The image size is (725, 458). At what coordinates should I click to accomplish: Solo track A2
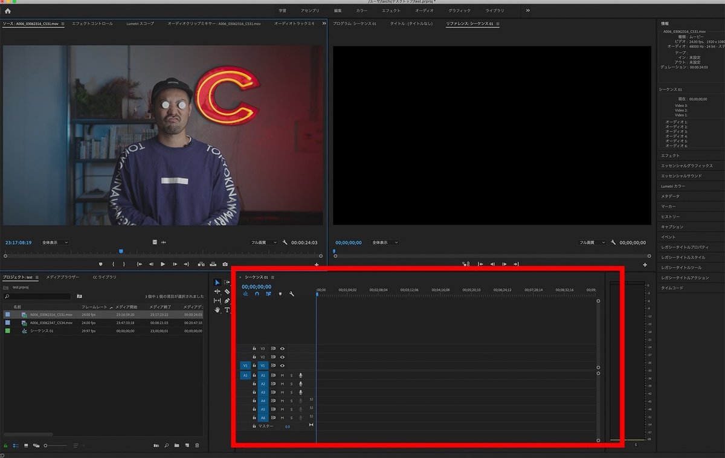click(x=291, y=384)
